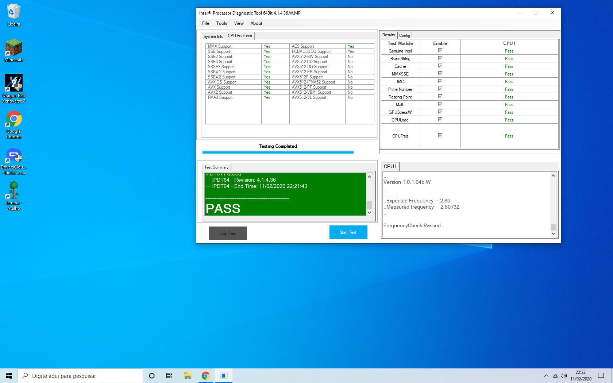Open Task View on the taskbar
The image size is (613, 383).
coord(169,376)
